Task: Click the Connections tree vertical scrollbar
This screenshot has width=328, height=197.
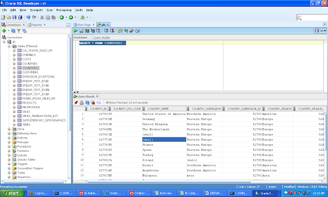Action: pos(69,84)
